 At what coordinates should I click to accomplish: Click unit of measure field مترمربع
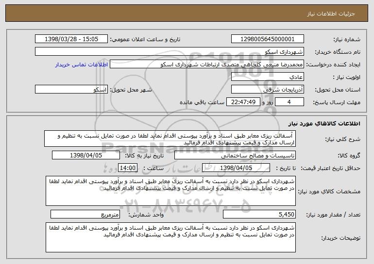click(x=85, y=214)
